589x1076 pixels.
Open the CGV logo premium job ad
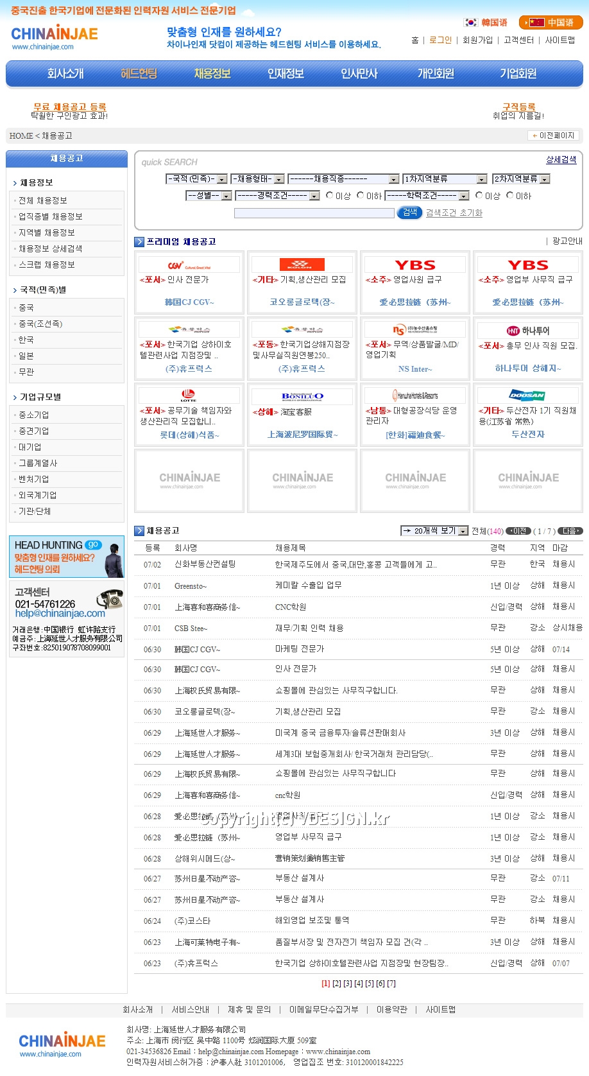(x=189, y=265)
